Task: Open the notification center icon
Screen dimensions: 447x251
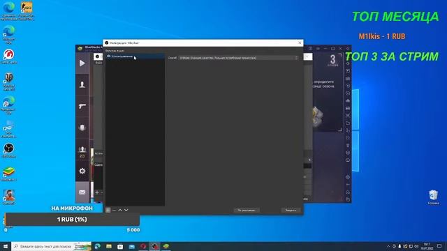Action: coord(439,246)
